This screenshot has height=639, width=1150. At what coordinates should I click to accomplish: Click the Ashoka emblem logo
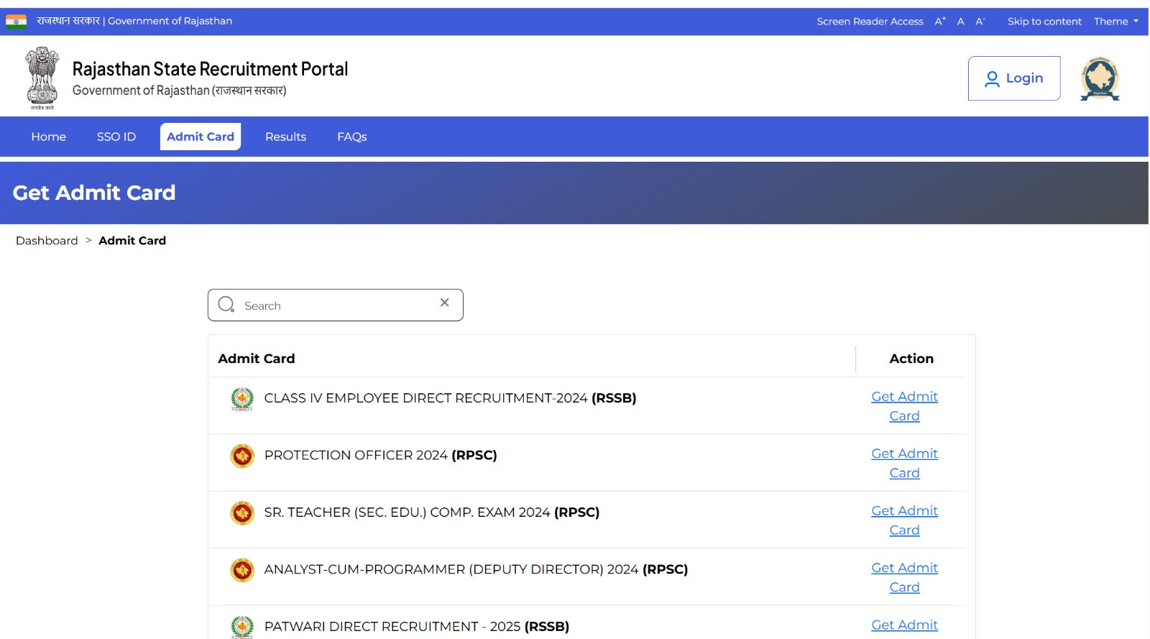(x=42, y=78)
